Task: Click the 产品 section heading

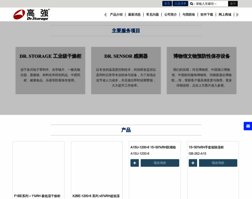Action: 126,130
